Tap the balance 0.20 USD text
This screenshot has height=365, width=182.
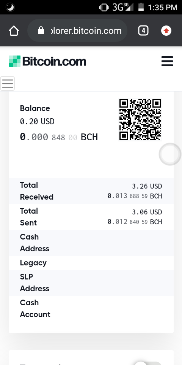pyautogui.click(x=37, y=121)
